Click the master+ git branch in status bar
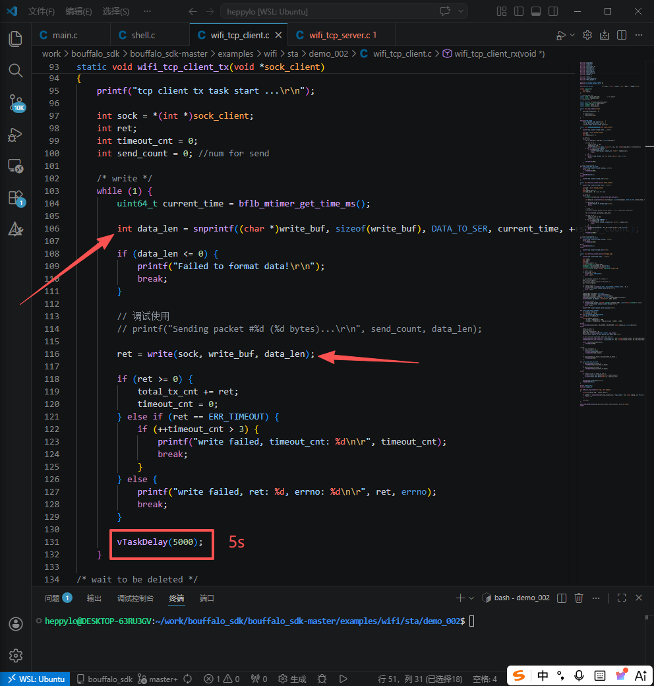654x686 pixels. [x=163, y=679]
